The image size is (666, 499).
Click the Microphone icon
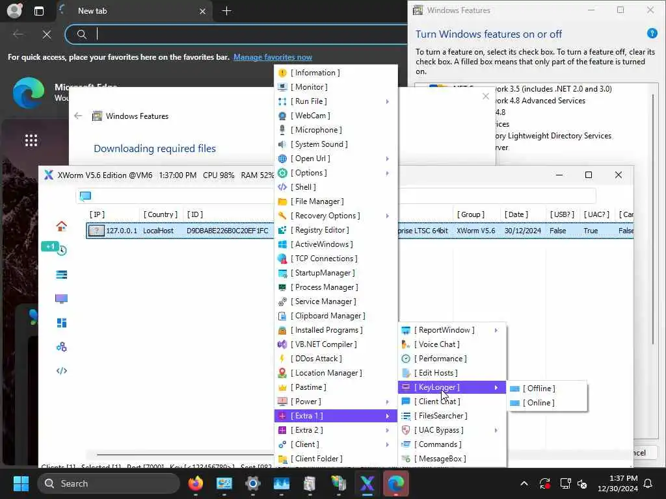pos(282,130)
